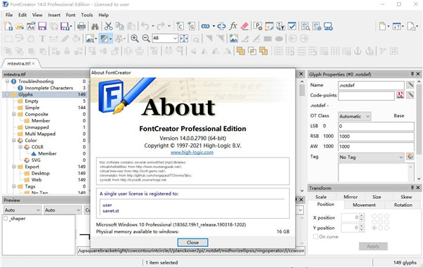Click the purple Save icon
The width and height of the screenshot is (423, 268).
click(42, 26)
